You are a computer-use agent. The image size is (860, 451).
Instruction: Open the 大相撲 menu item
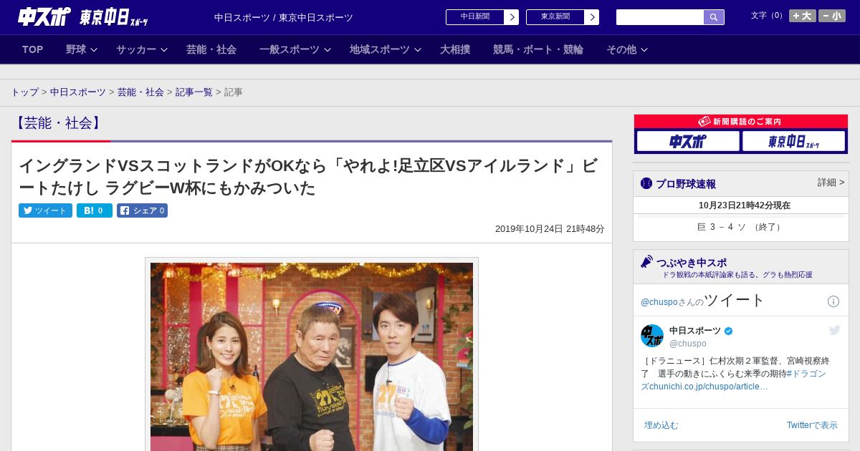455,49
